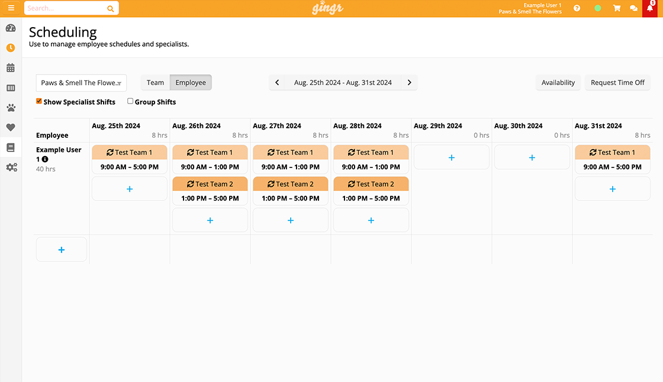The height and width of the screenshot is (382, 663).
Task: Select the Employee tab
Action: click(191, 82)
